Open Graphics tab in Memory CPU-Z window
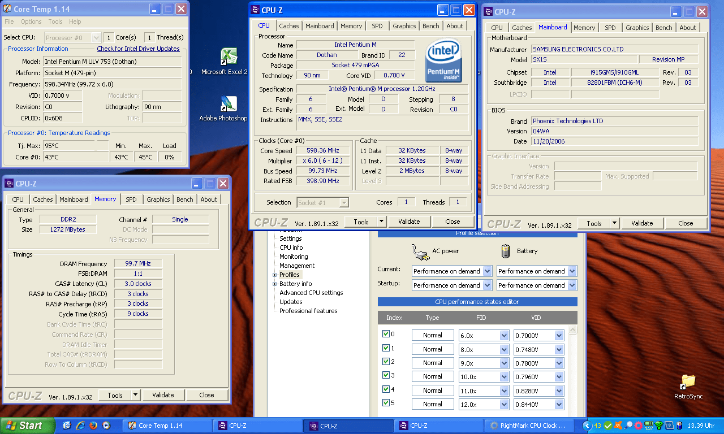 (x=158, y=199)
